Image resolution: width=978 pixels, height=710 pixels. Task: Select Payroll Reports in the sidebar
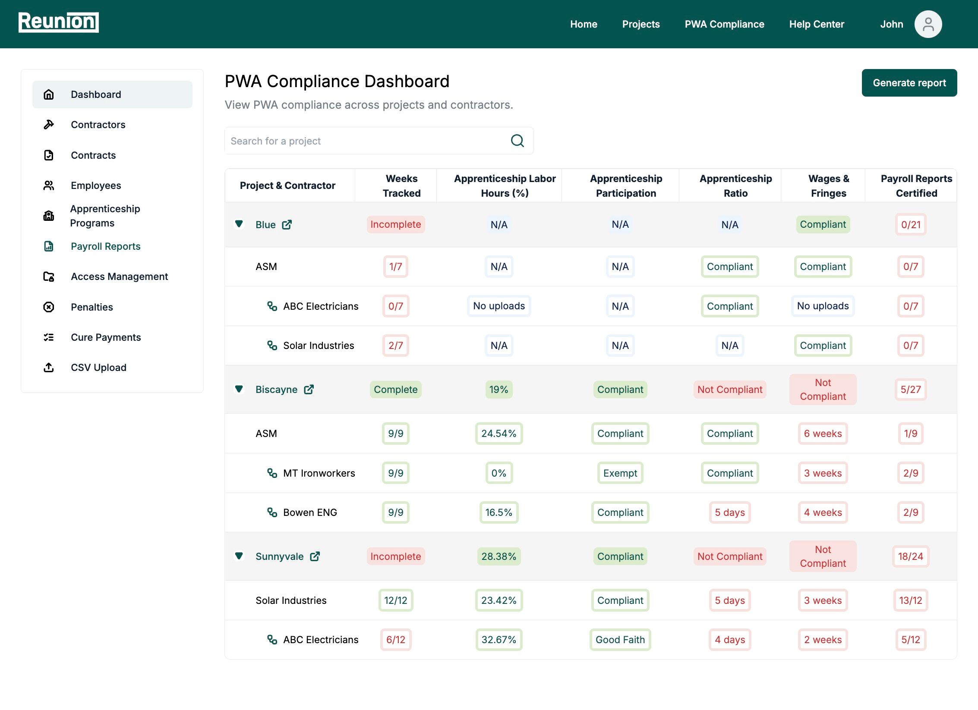click(x=105, y=246)
